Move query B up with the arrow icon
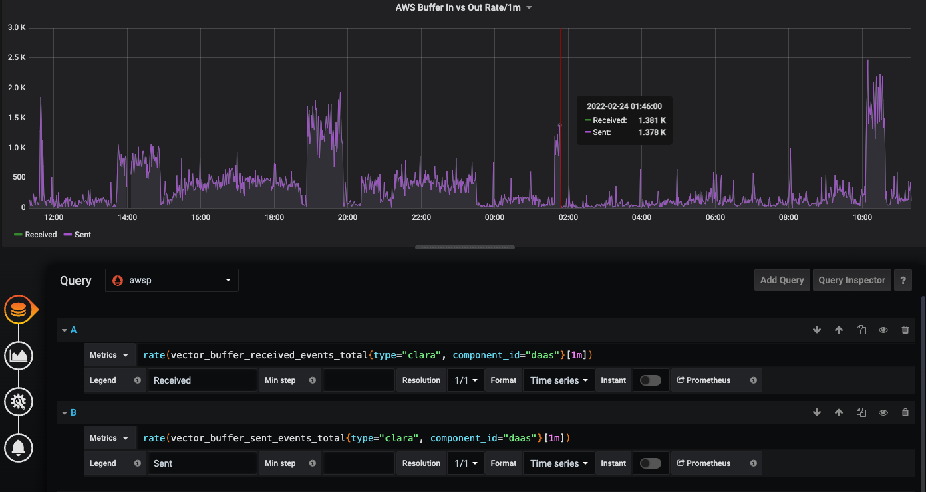The height and width of the screenshot is (492, 926). tap(838, 412)
